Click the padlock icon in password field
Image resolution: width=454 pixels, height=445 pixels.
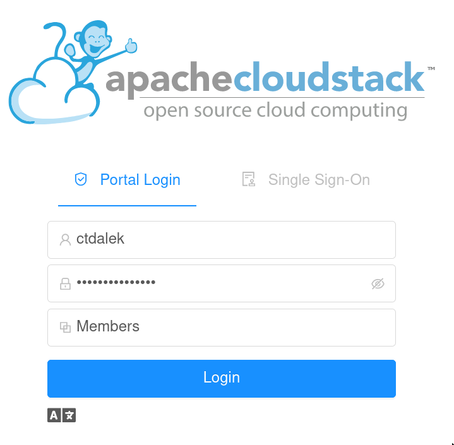pyautogui.click(x=65, y=284)
